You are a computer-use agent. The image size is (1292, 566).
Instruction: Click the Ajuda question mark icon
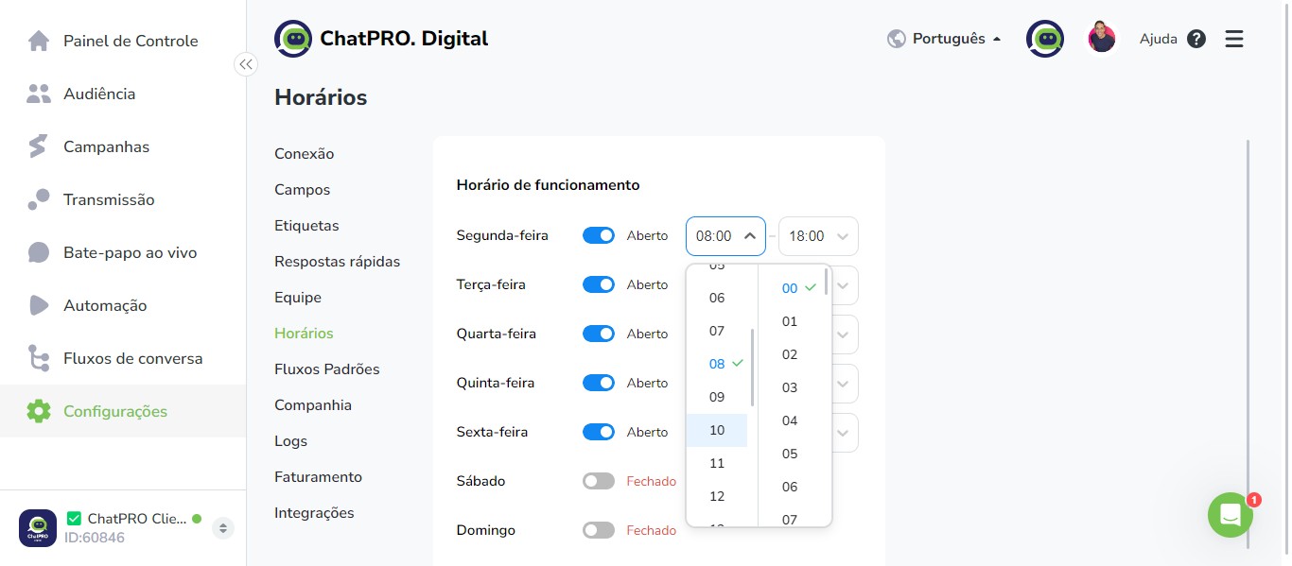pyautogui.click(x=1196, y=39)
